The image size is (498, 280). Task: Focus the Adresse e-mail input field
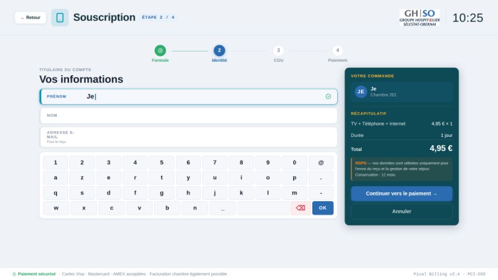188,137
